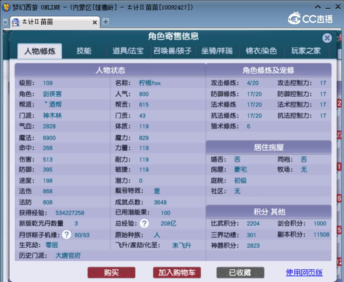Click the 获得经验 value 534227258
The width and height of the screenshot is (344, 282).
(70, 213)
